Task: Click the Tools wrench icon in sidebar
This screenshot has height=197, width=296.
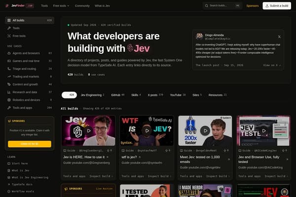Action: click(x=9, y=28)
